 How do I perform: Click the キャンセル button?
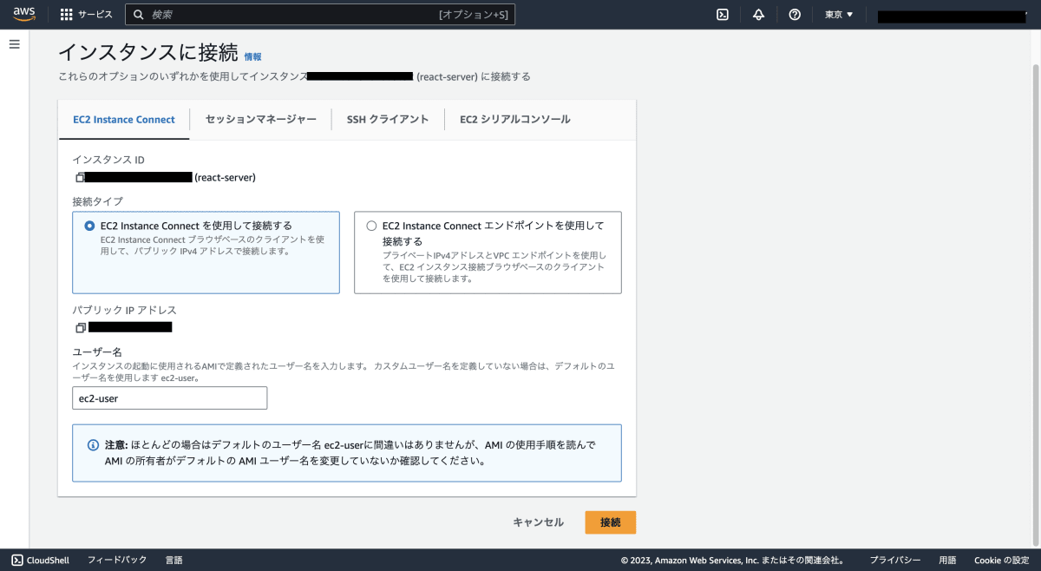[x=539, y=522]
